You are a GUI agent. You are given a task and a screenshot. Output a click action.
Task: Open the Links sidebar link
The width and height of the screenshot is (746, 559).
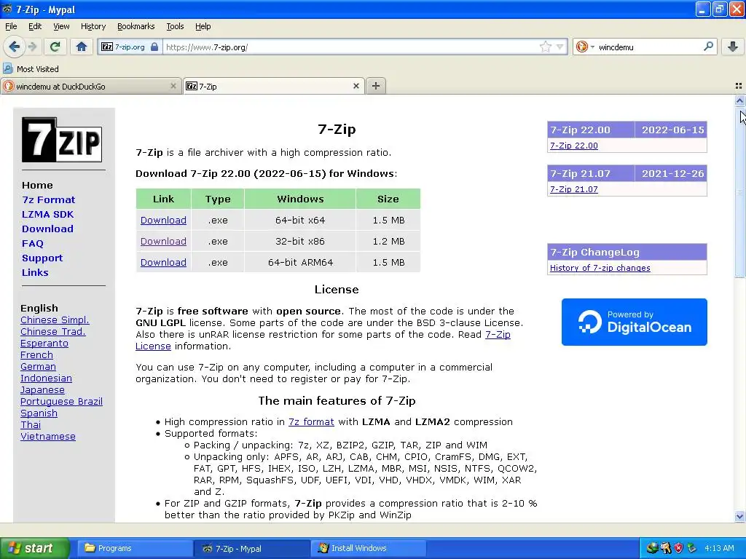[x=35, y=272]
